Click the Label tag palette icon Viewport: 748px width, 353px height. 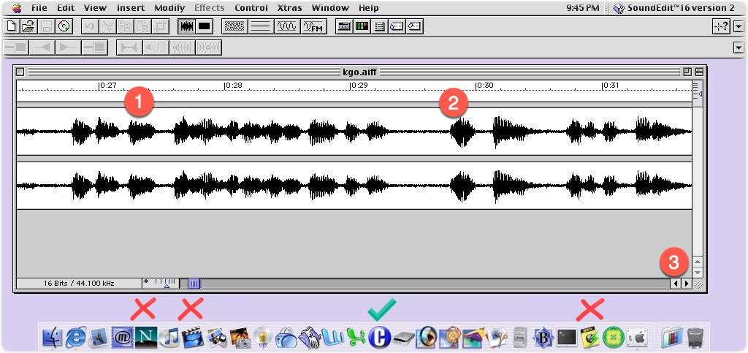pos(414,26)
